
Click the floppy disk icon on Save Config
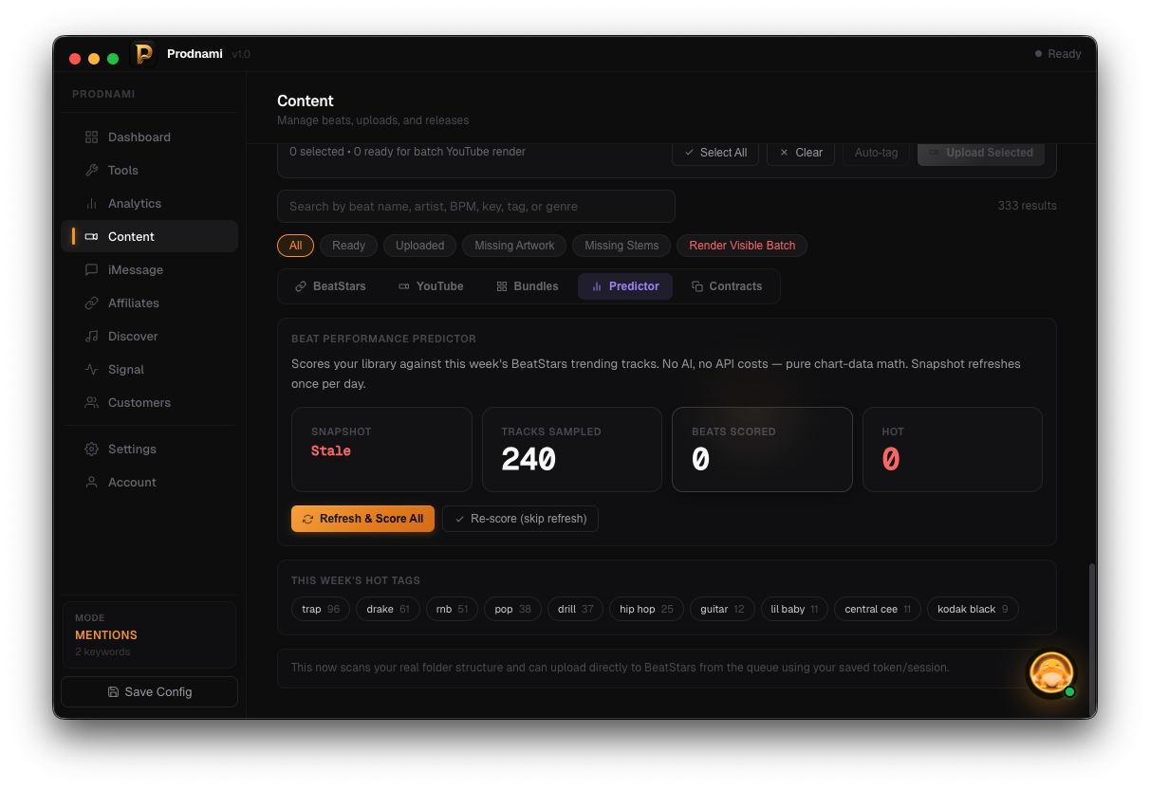tap(113, 692)
